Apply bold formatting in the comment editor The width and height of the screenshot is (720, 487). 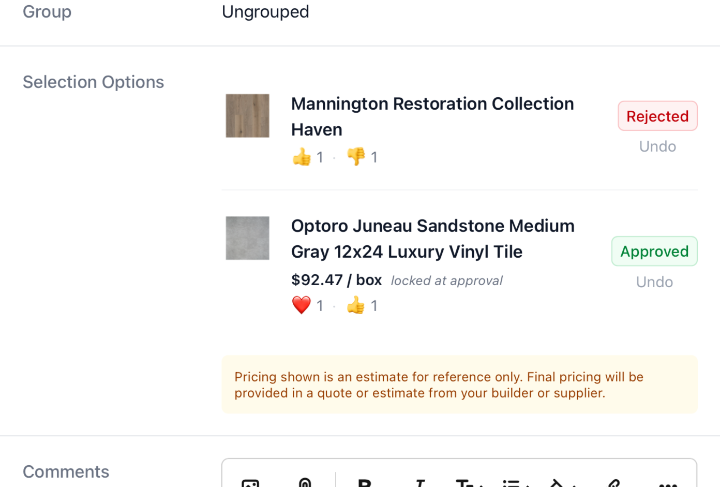(365, 484)
